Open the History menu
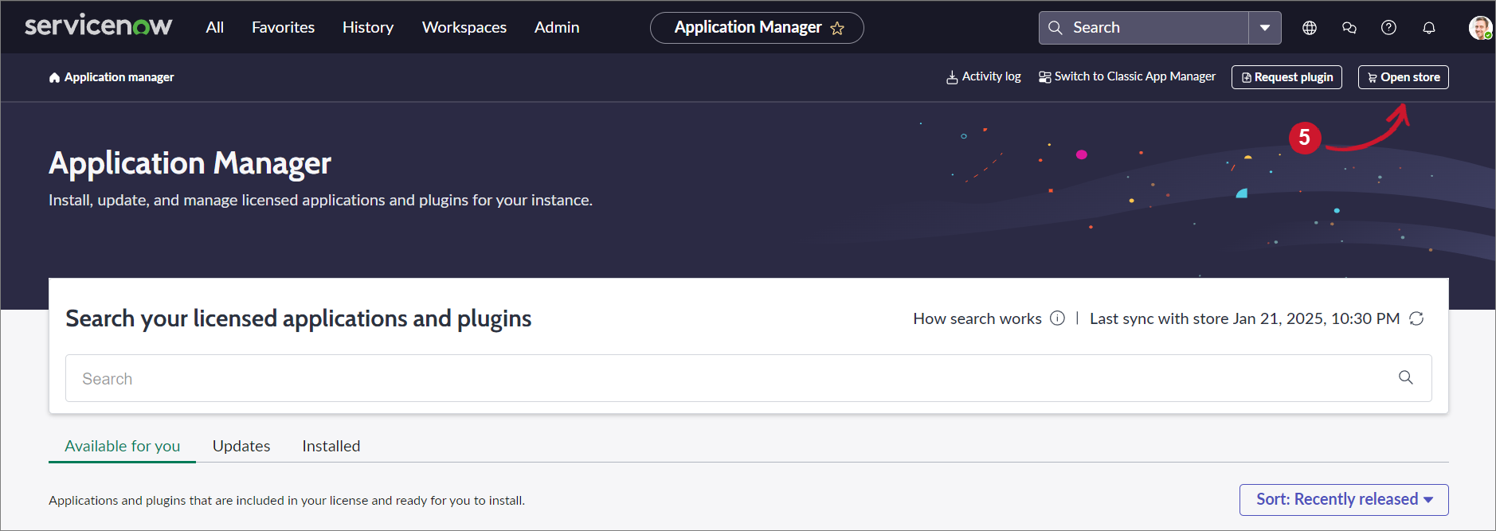 [368, 27]
